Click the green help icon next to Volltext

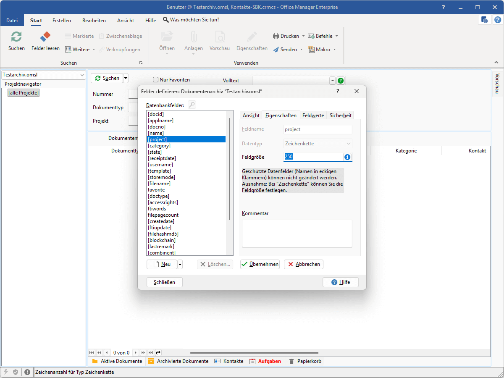coord(341,80)
